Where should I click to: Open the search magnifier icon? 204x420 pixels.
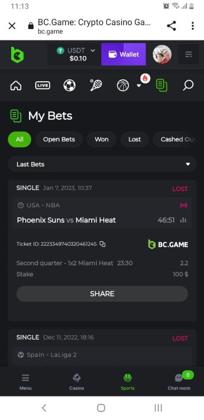click(x=188, y=86)
